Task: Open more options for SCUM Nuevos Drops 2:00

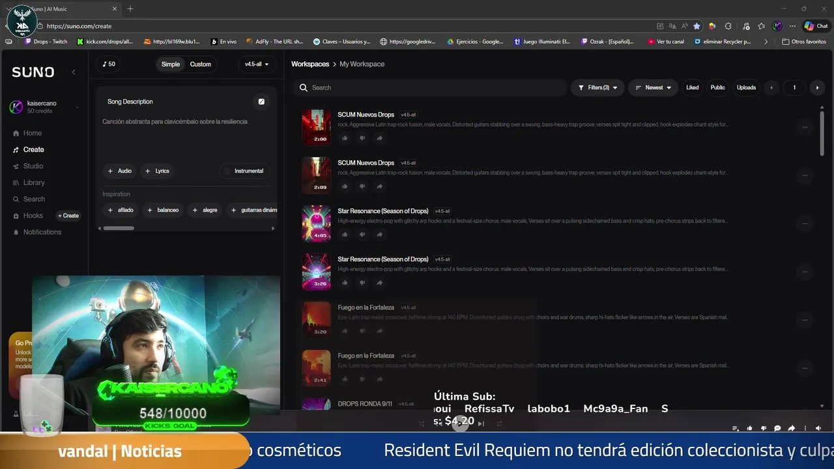Action: [x=805, y=127]
